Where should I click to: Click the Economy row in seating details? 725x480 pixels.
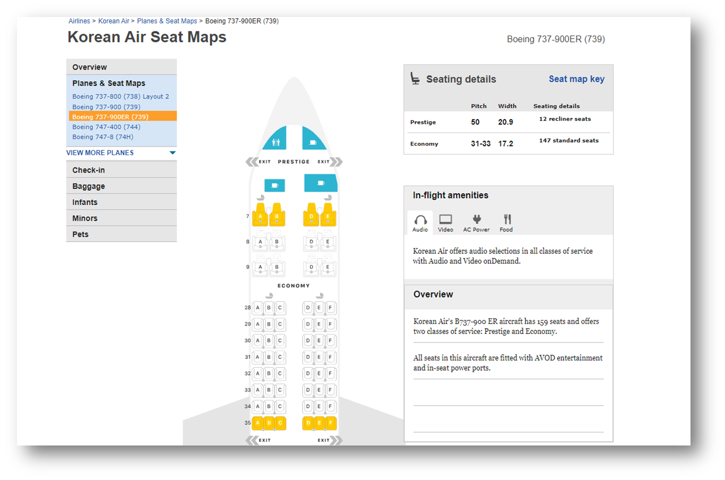(508, 143)
